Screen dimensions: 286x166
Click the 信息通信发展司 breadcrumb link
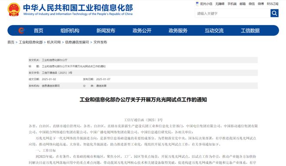77,42
